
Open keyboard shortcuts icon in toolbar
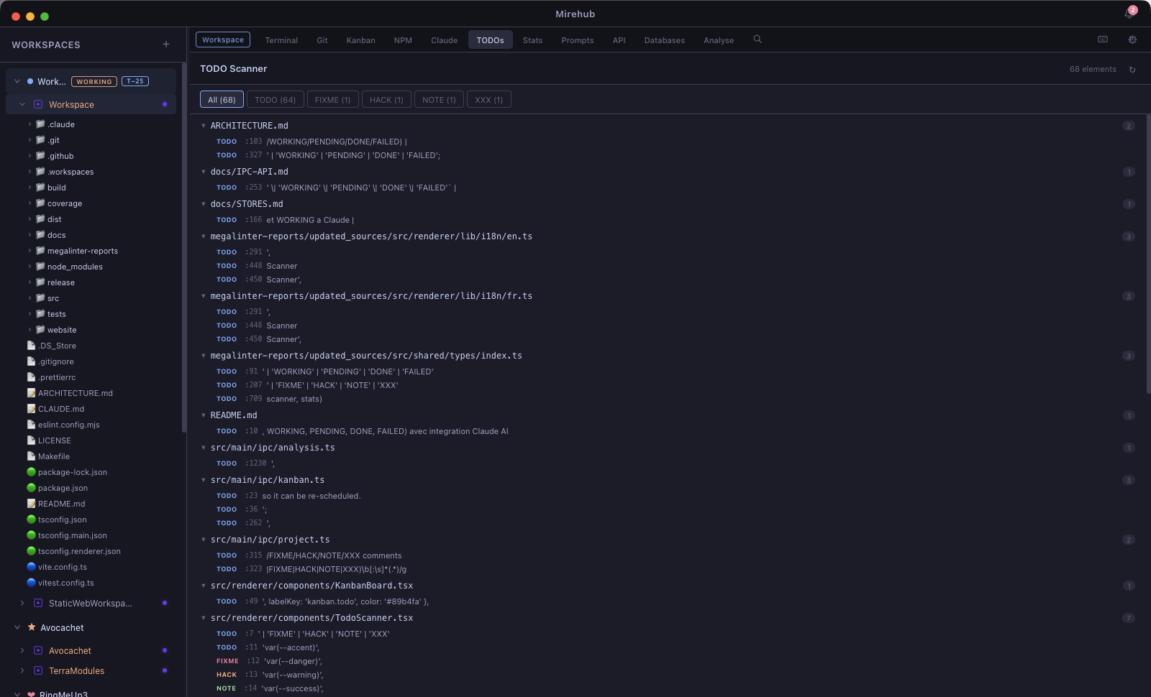[x=1103, y=40]
